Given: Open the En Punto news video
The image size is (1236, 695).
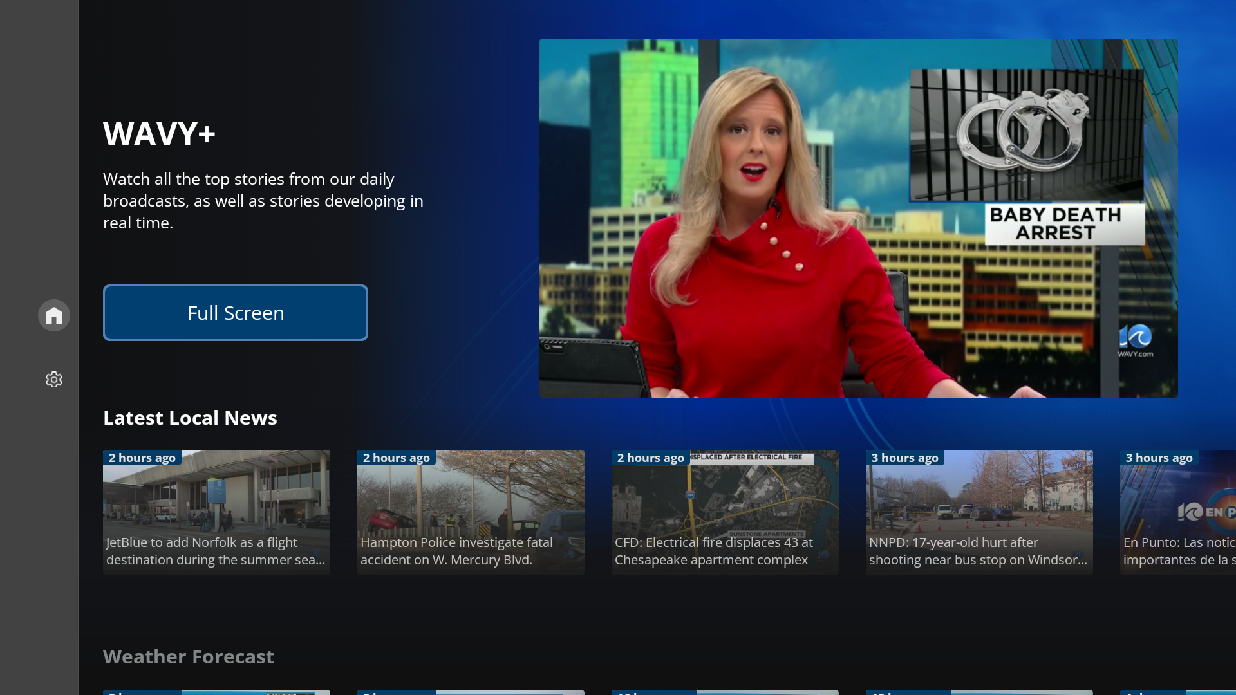Looking at the screenshot, I should point(1177,512).
